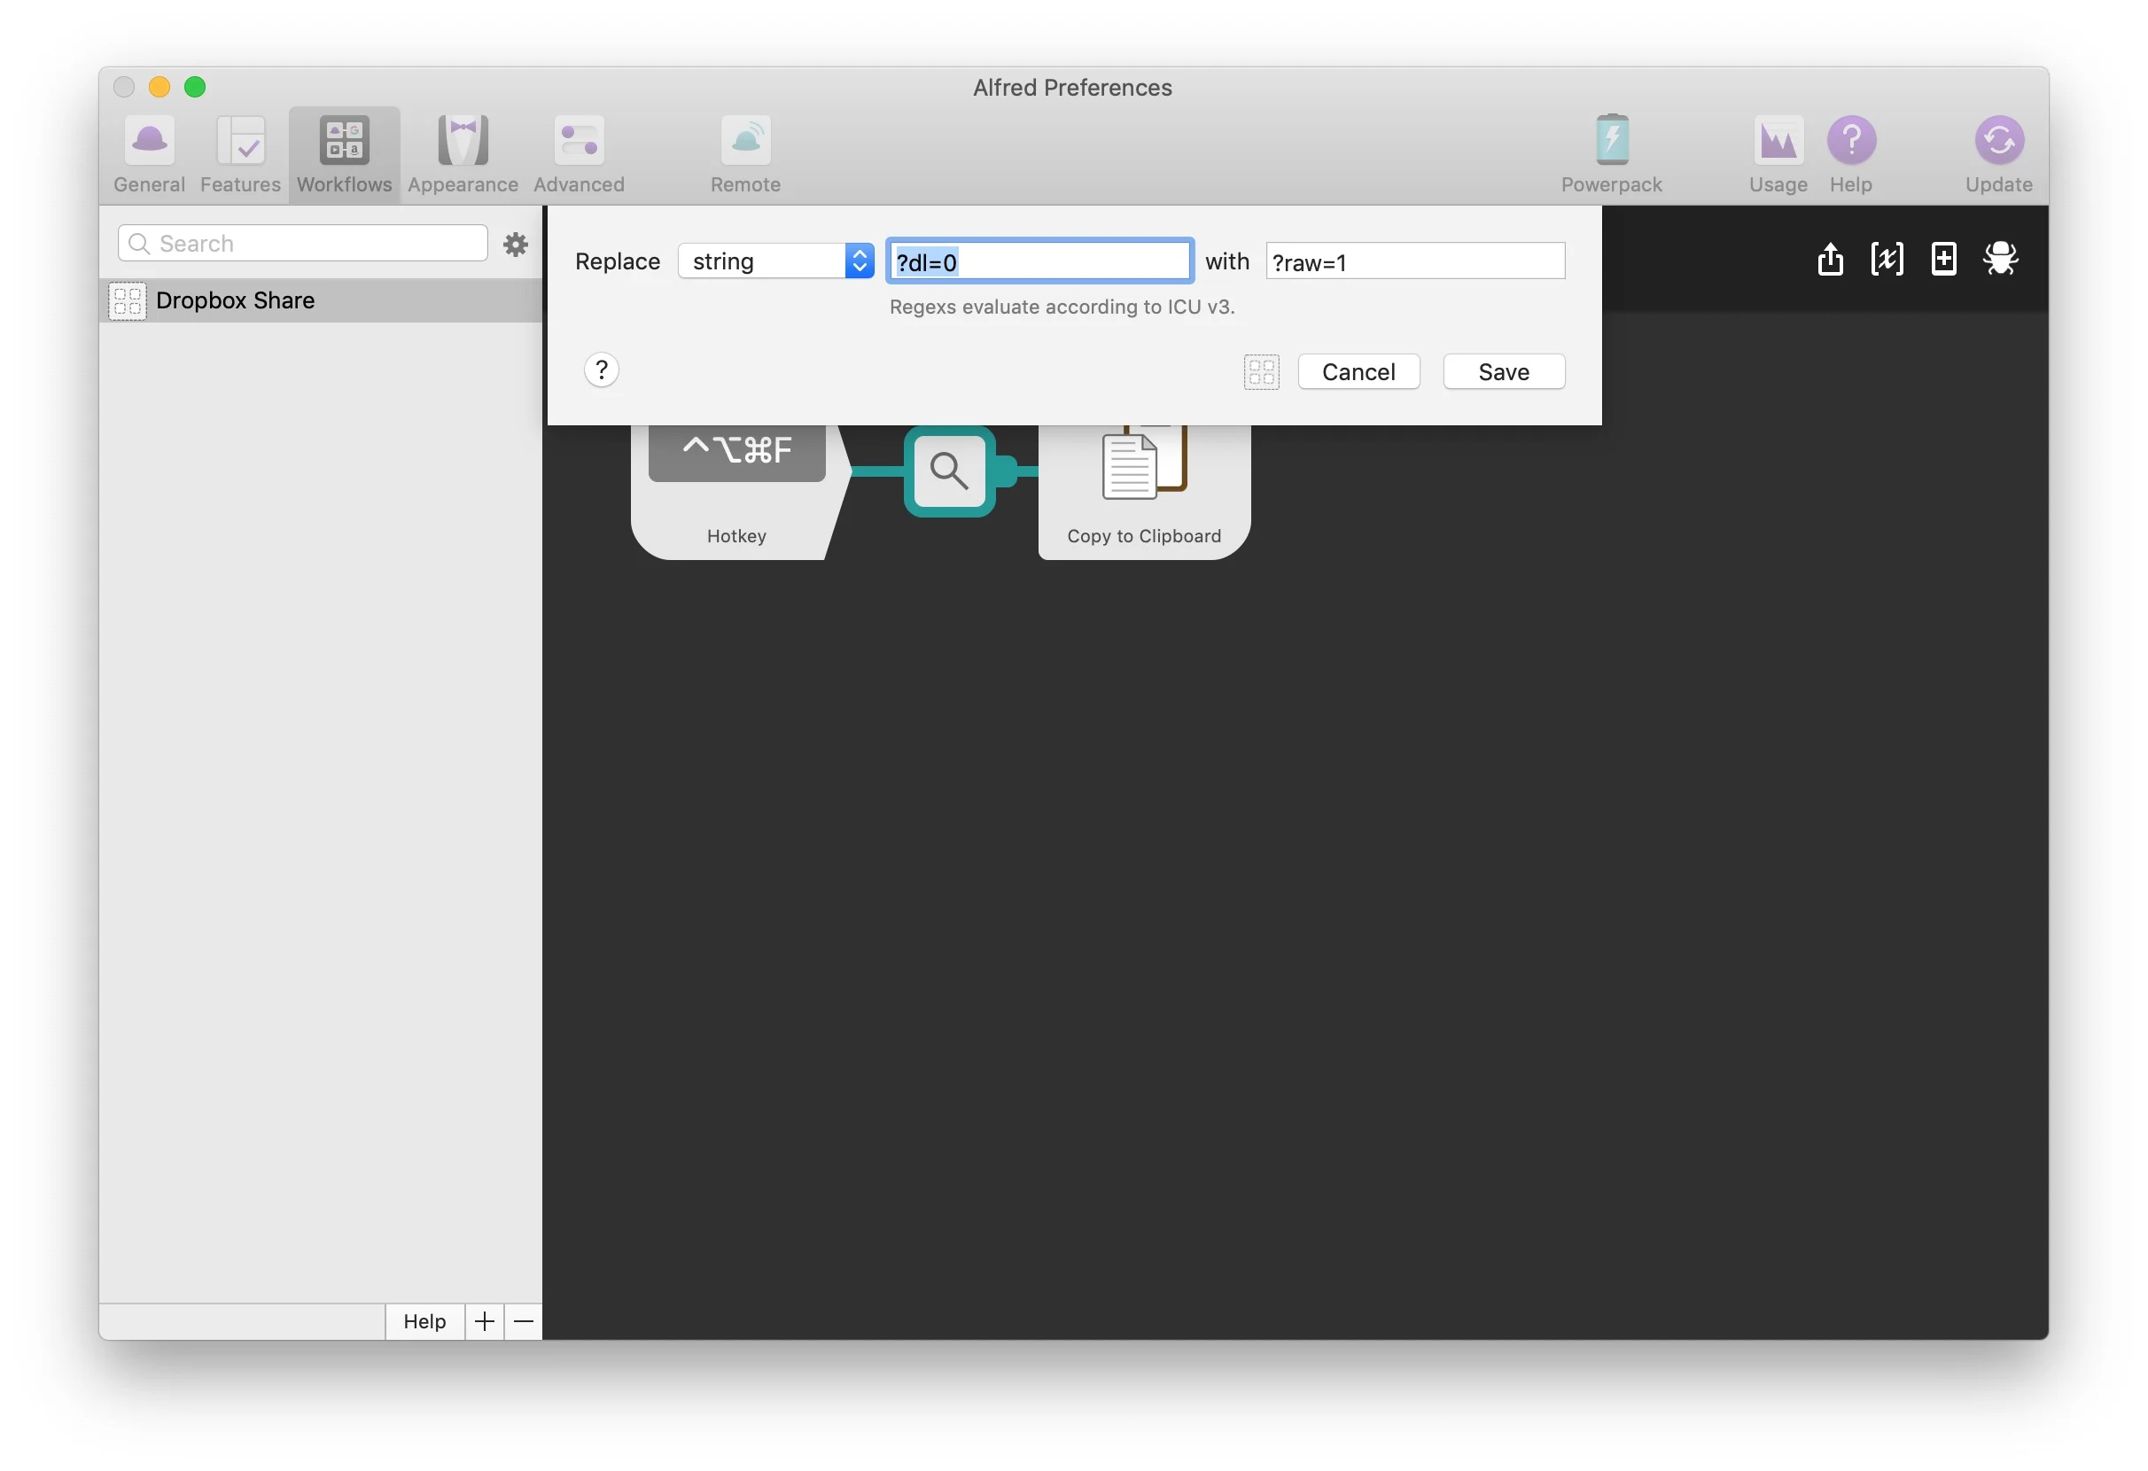Click the workflow icon beside Cancel
Image resolution: width=2148 pixels, height=1471 pixels.
(1261, 371)
